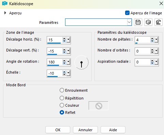Screen dimensions: 164x135
Task: Click the Aspiration radiale value field
Action: pyautogui.click(x=143, y=62)
